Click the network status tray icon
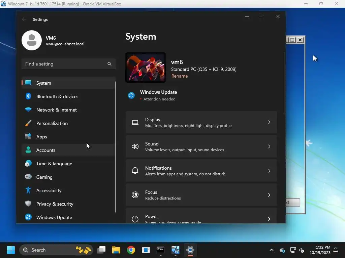The height and width of the screenshot is (258, 345). coord(293,250)
